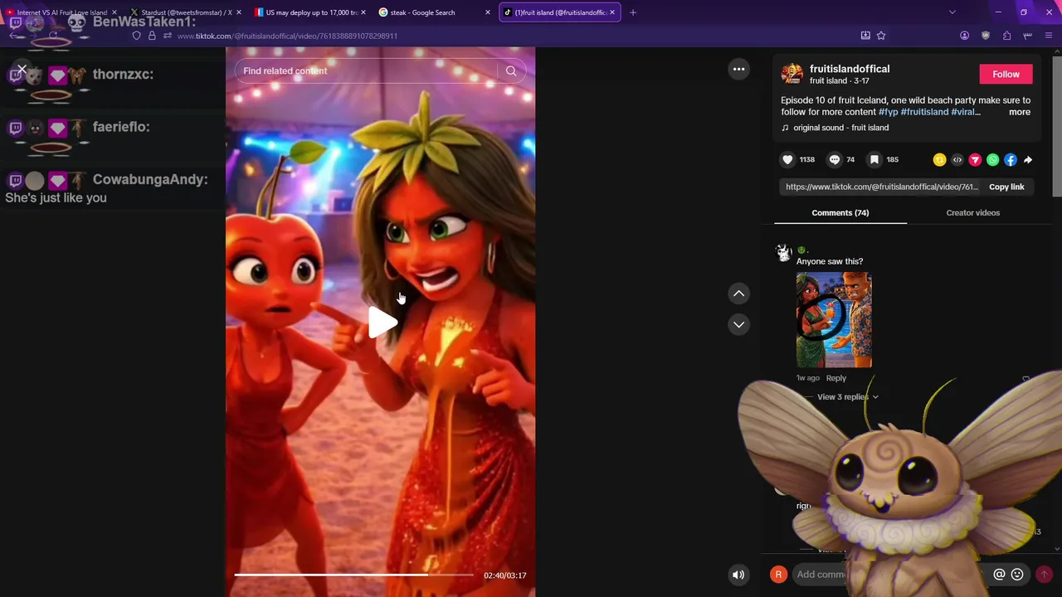The height and width of the screenshot is (597, 1062).
Task: Open browser extensions puzzle icon
Action: point(1006,36)
